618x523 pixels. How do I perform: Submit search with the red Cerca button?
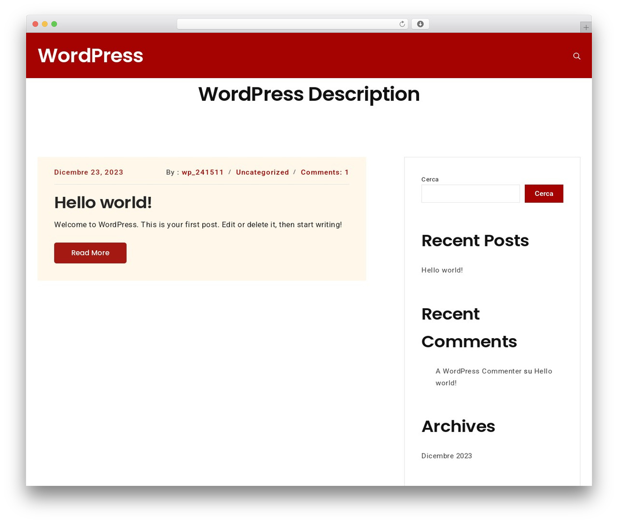point(544,193)
